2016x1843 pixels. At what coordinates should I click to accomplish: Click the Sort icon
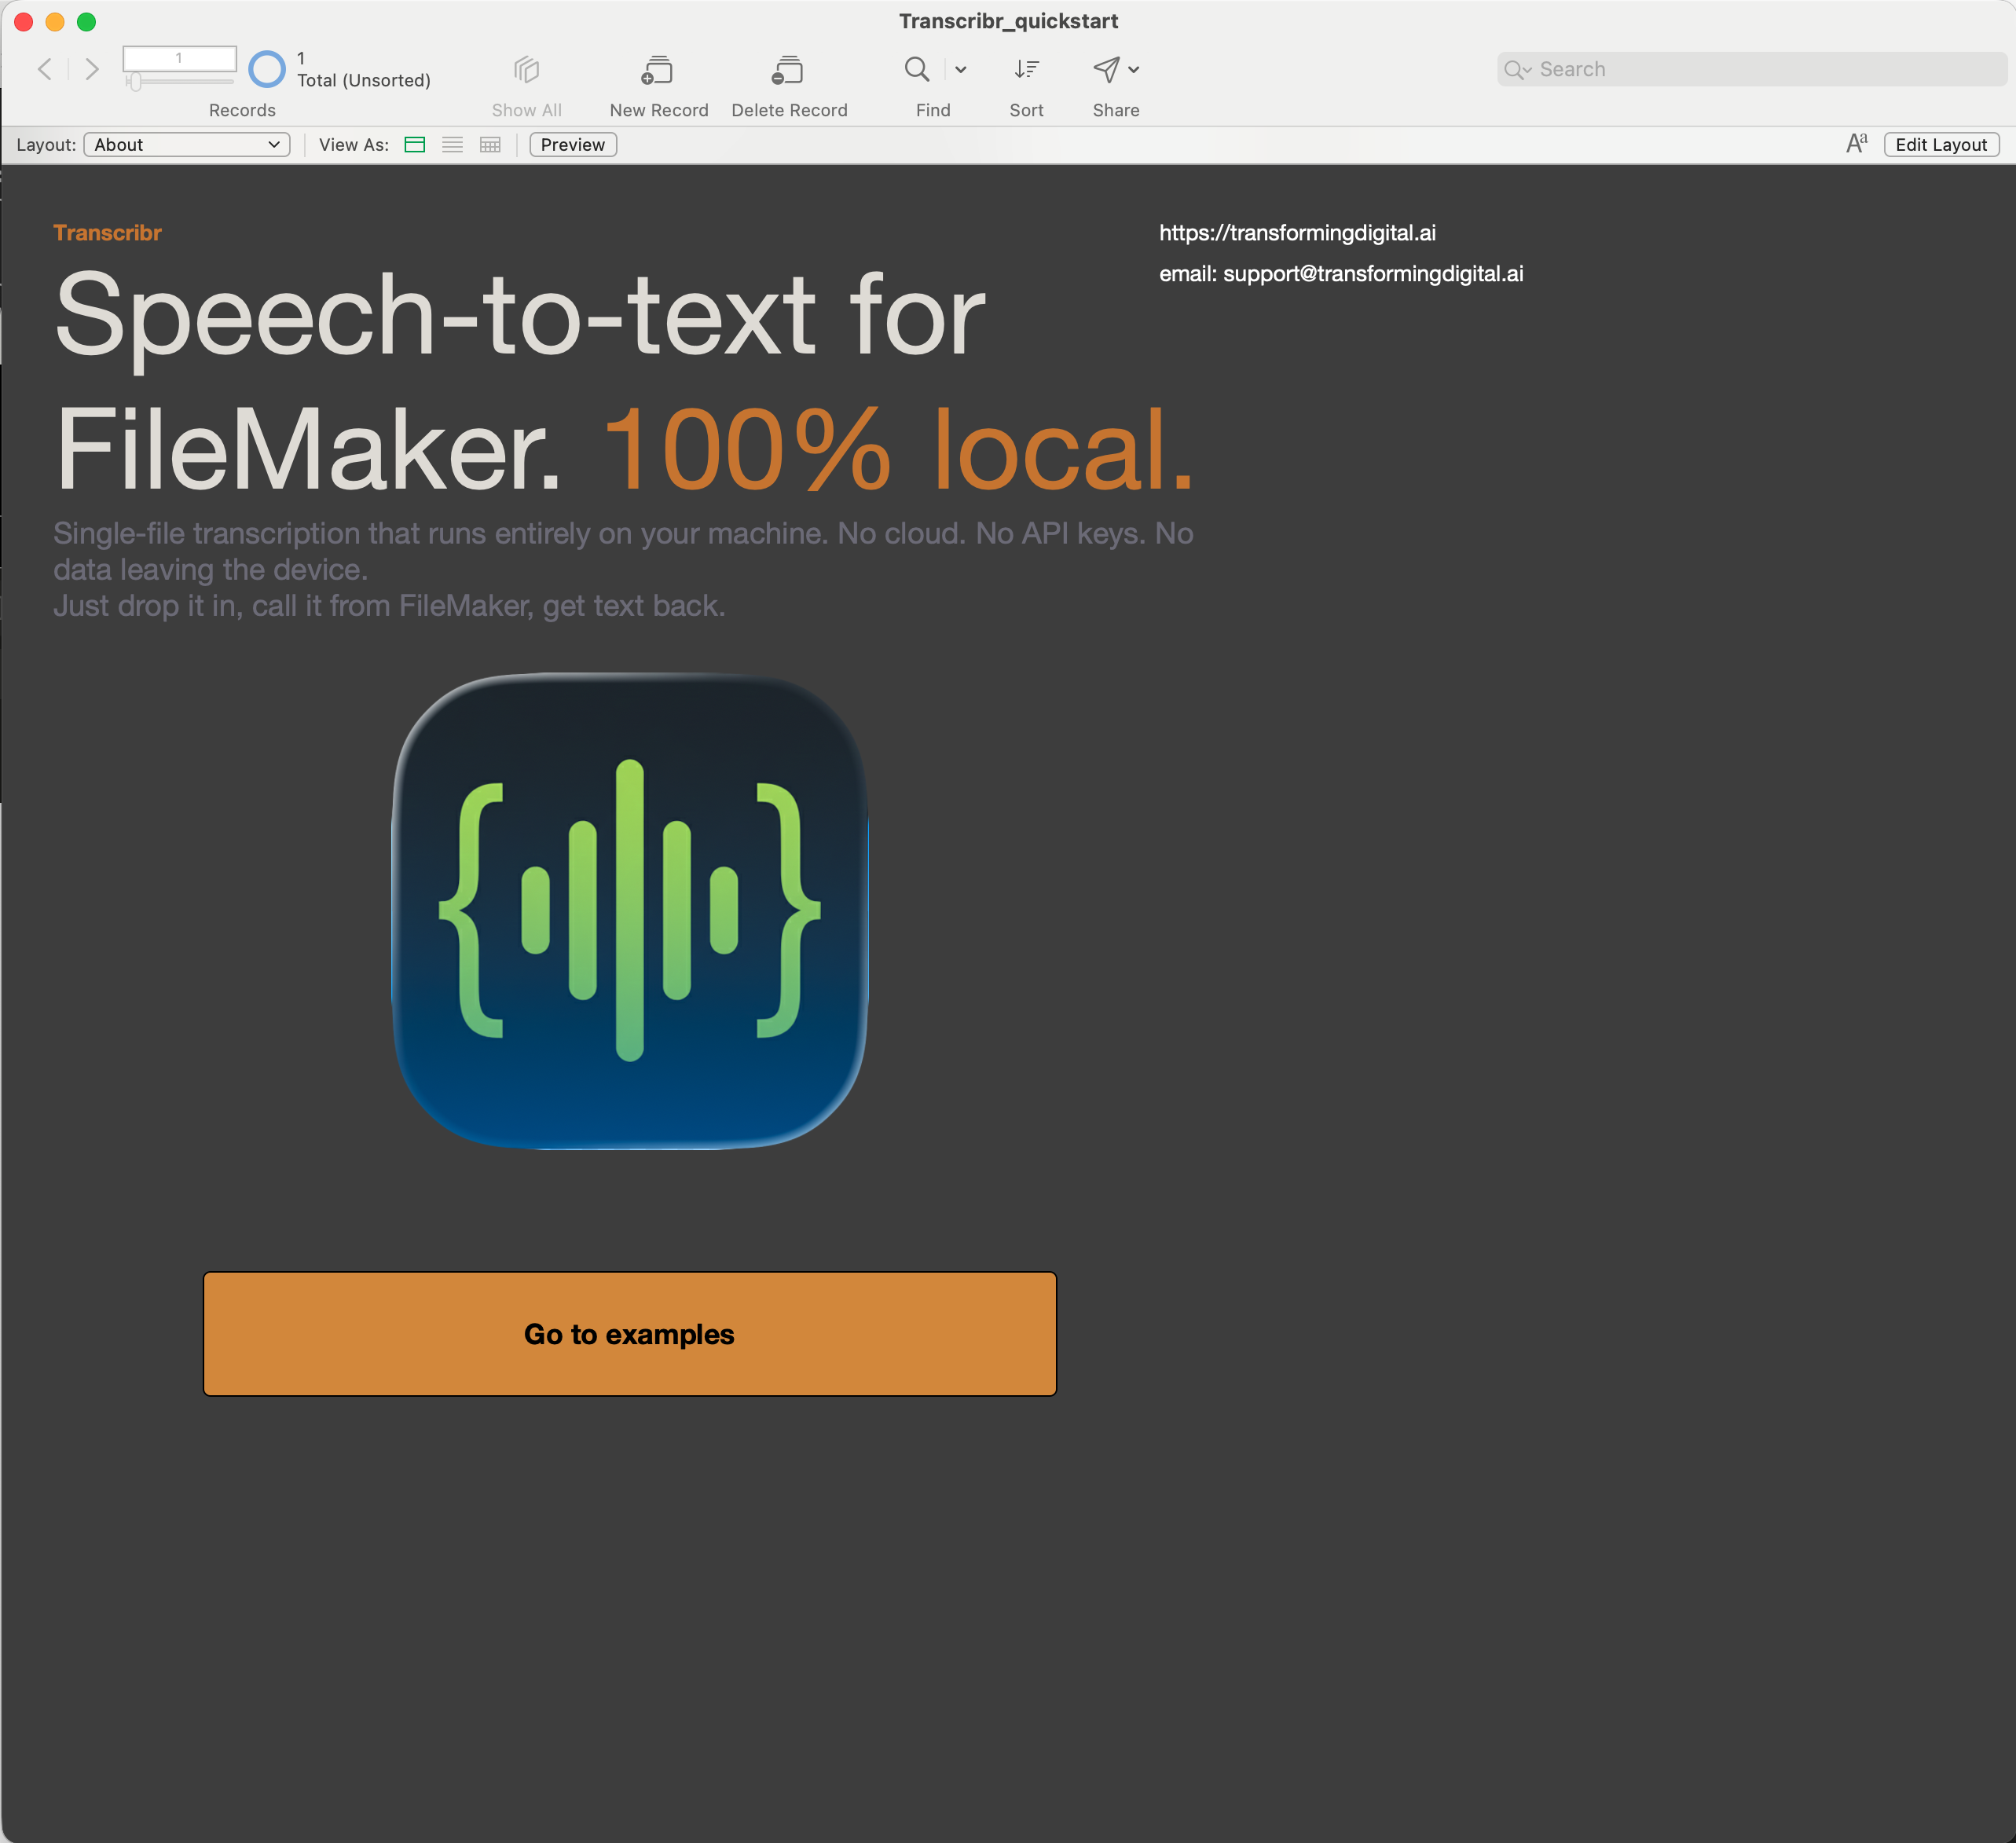pyautogui.click(x=1026, y=69)
